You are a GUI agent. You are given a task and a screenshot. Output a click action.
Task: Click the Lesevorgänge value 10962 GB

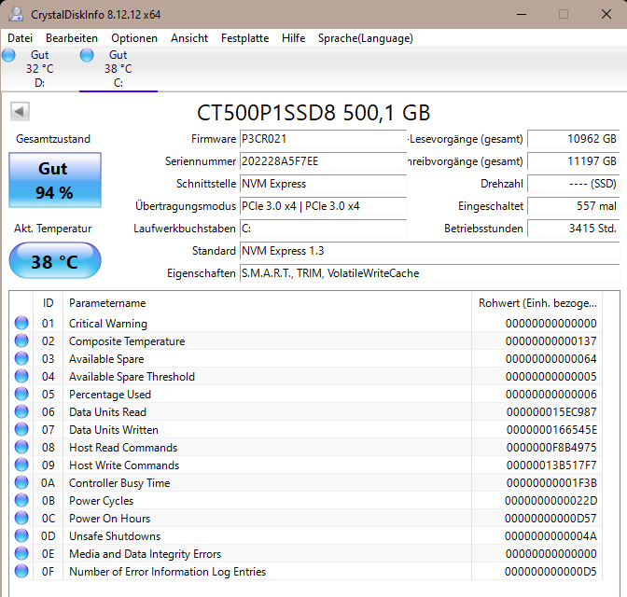(574, 139)
